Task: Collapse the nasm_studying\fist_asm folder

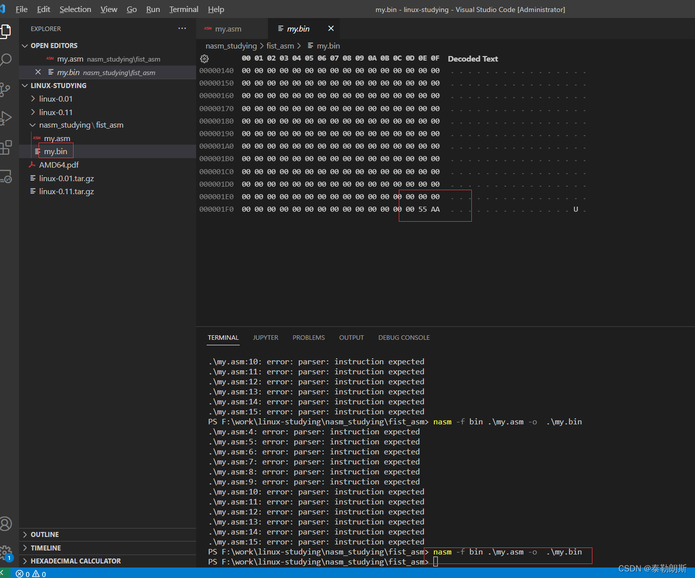Action: pyautogui.click(x=108, y=125)
